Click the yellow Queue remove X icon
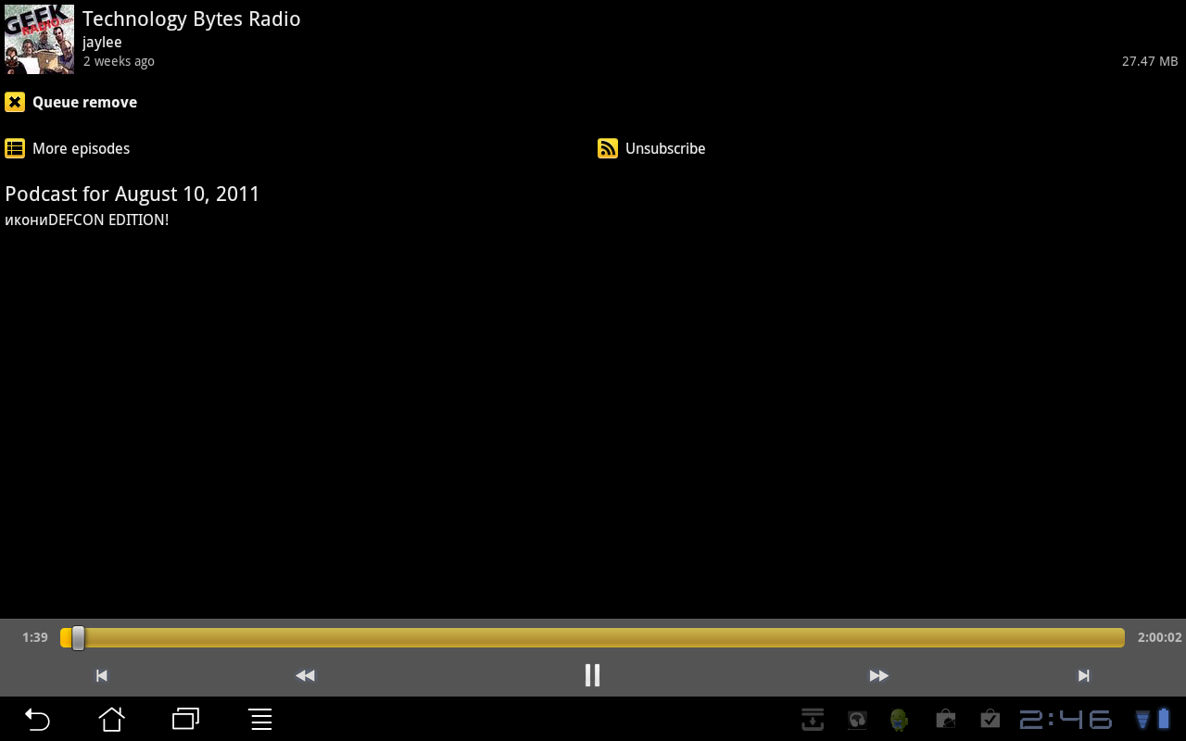 click(15, 102)
